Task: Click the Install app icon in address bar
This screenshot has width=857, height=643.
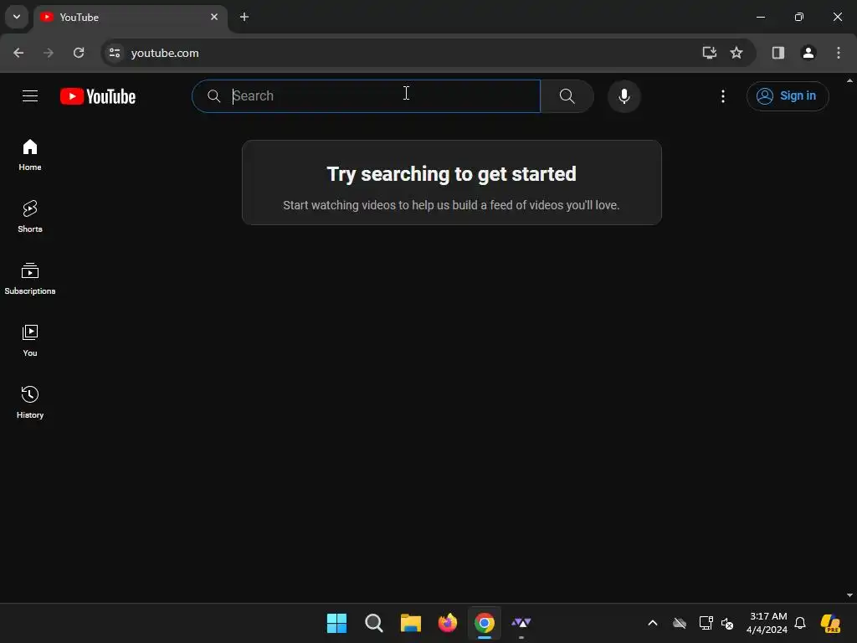Action: click(x=709, y=53)
